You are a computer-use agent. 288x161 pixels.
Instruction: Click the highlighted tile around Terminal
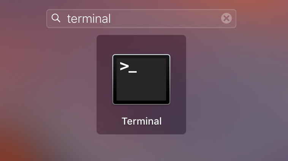[x=141, y=85]
